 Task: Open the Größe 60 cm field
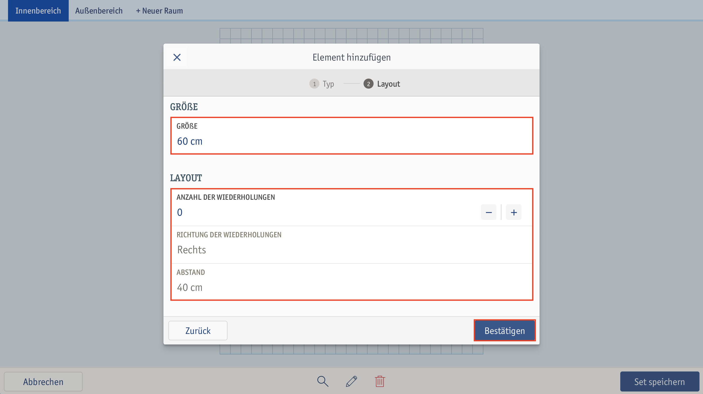[x=351, y=136]
